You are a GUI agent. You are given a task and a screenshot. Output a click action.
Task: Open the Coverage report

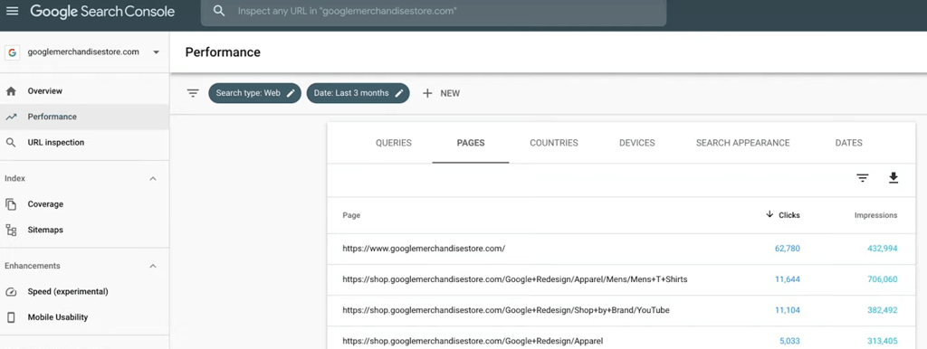(84, 203)
